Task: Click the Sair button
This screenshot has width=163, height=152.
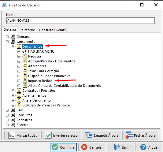Action: coord(120,147)
